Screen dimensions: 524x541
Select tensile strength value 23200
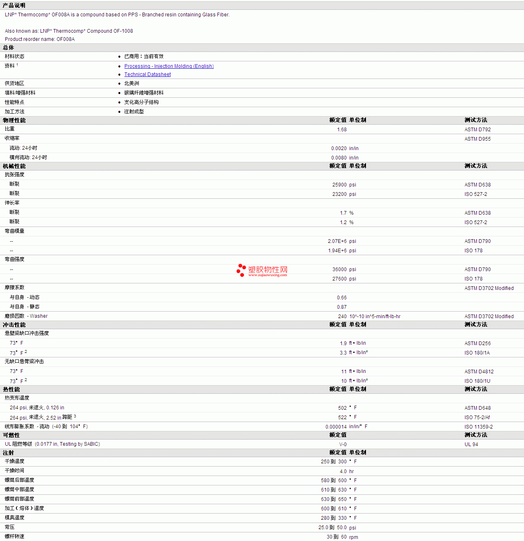339,194
